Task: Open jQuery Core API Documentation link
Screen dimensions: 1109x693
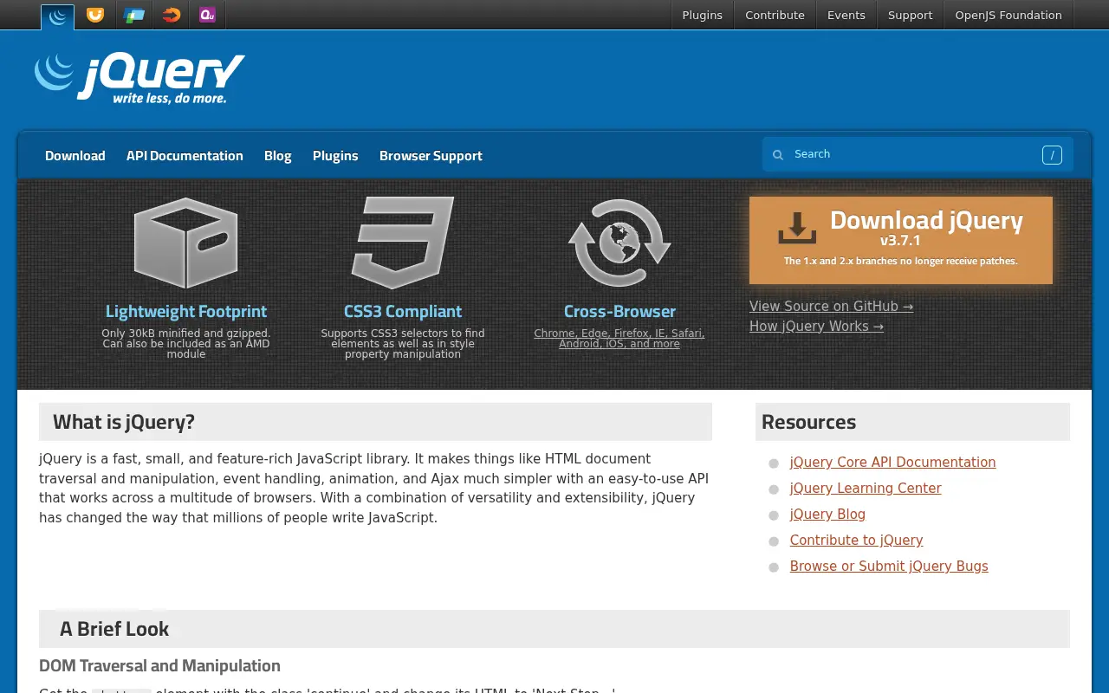Action: point(892,463)
